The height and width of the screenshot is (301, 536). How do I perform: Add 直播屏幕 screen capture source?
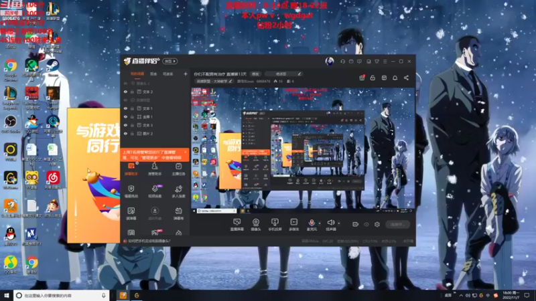click(x=237, y=225)
